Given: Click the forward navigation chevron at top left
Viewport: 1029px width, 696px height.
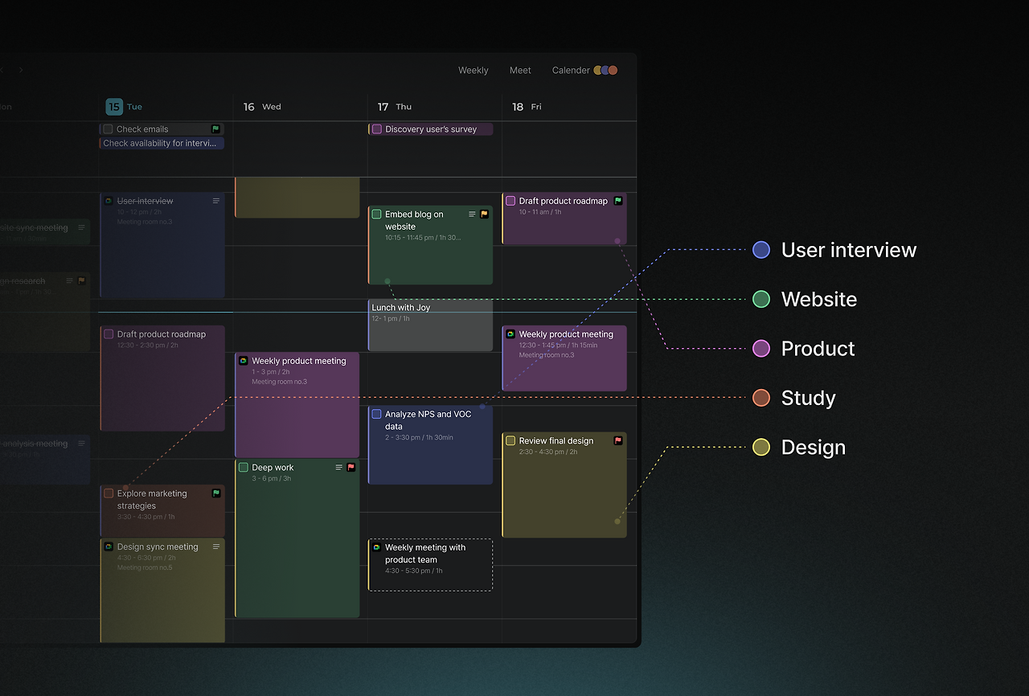Looking at the screenshot, I should 21,70.
